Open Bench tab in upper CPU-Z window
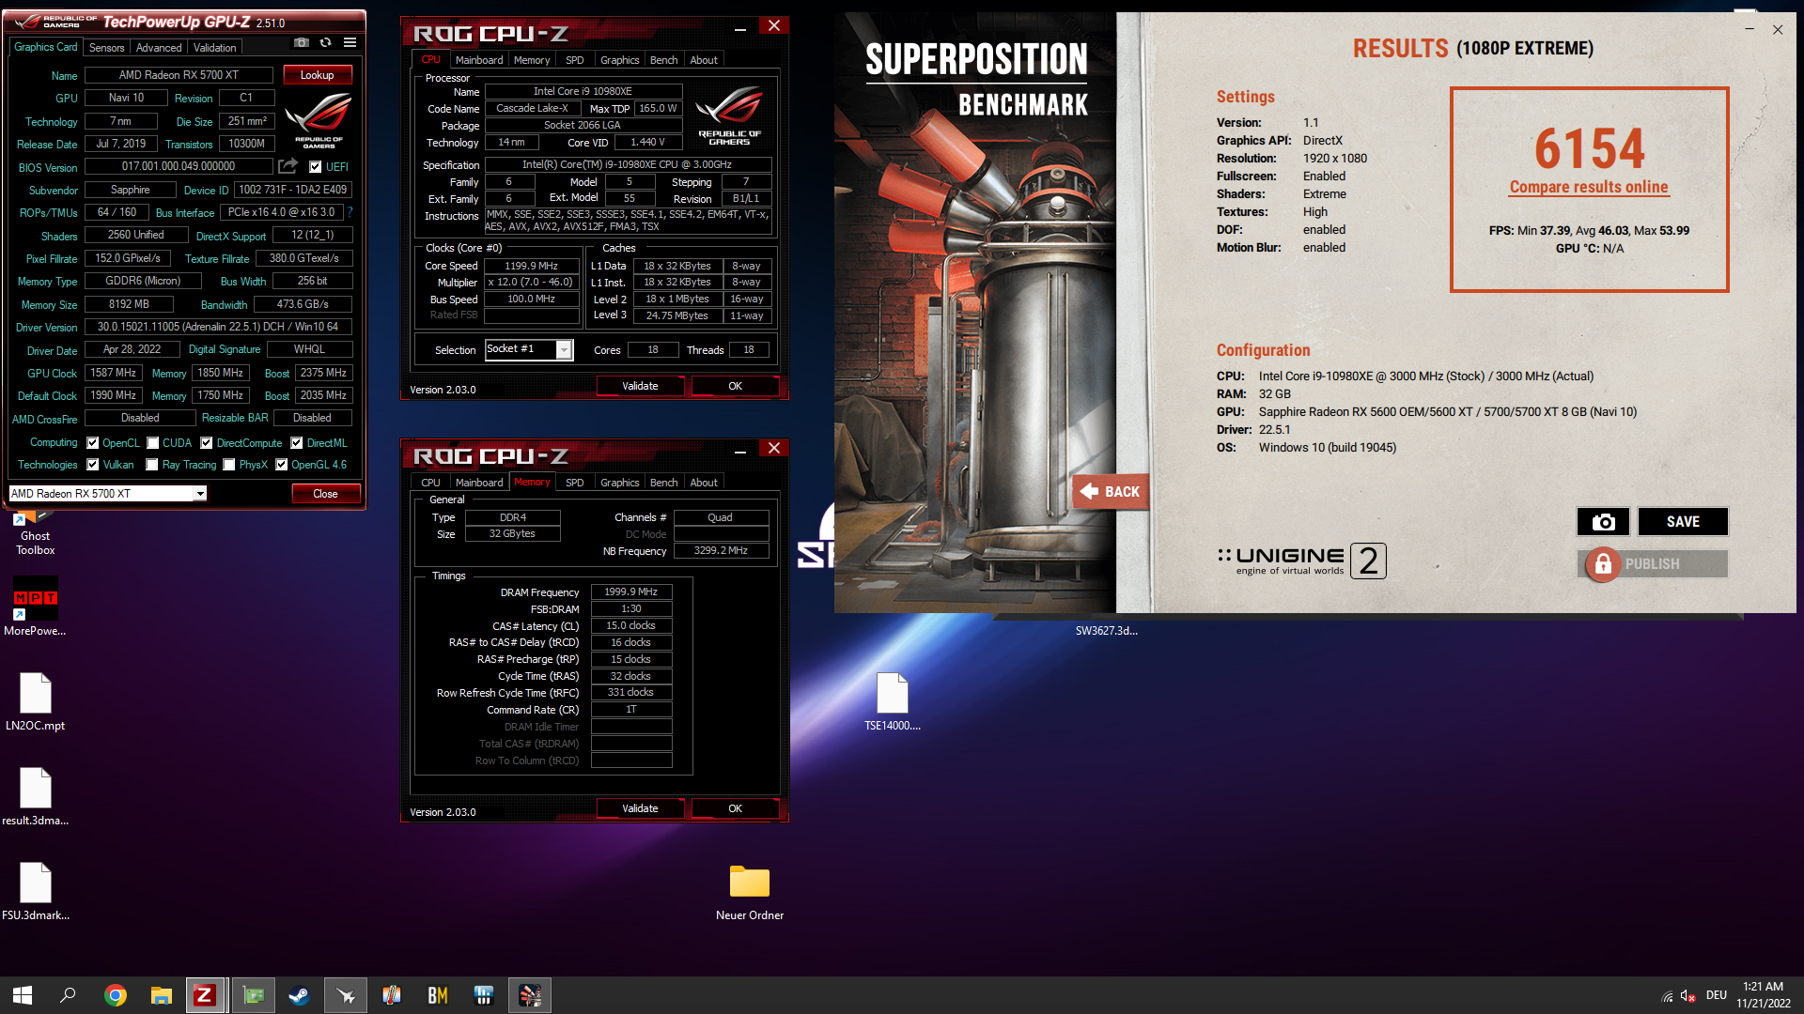Image resolution: width=1804 pixels, height=1014 pixels. point(663,60)
